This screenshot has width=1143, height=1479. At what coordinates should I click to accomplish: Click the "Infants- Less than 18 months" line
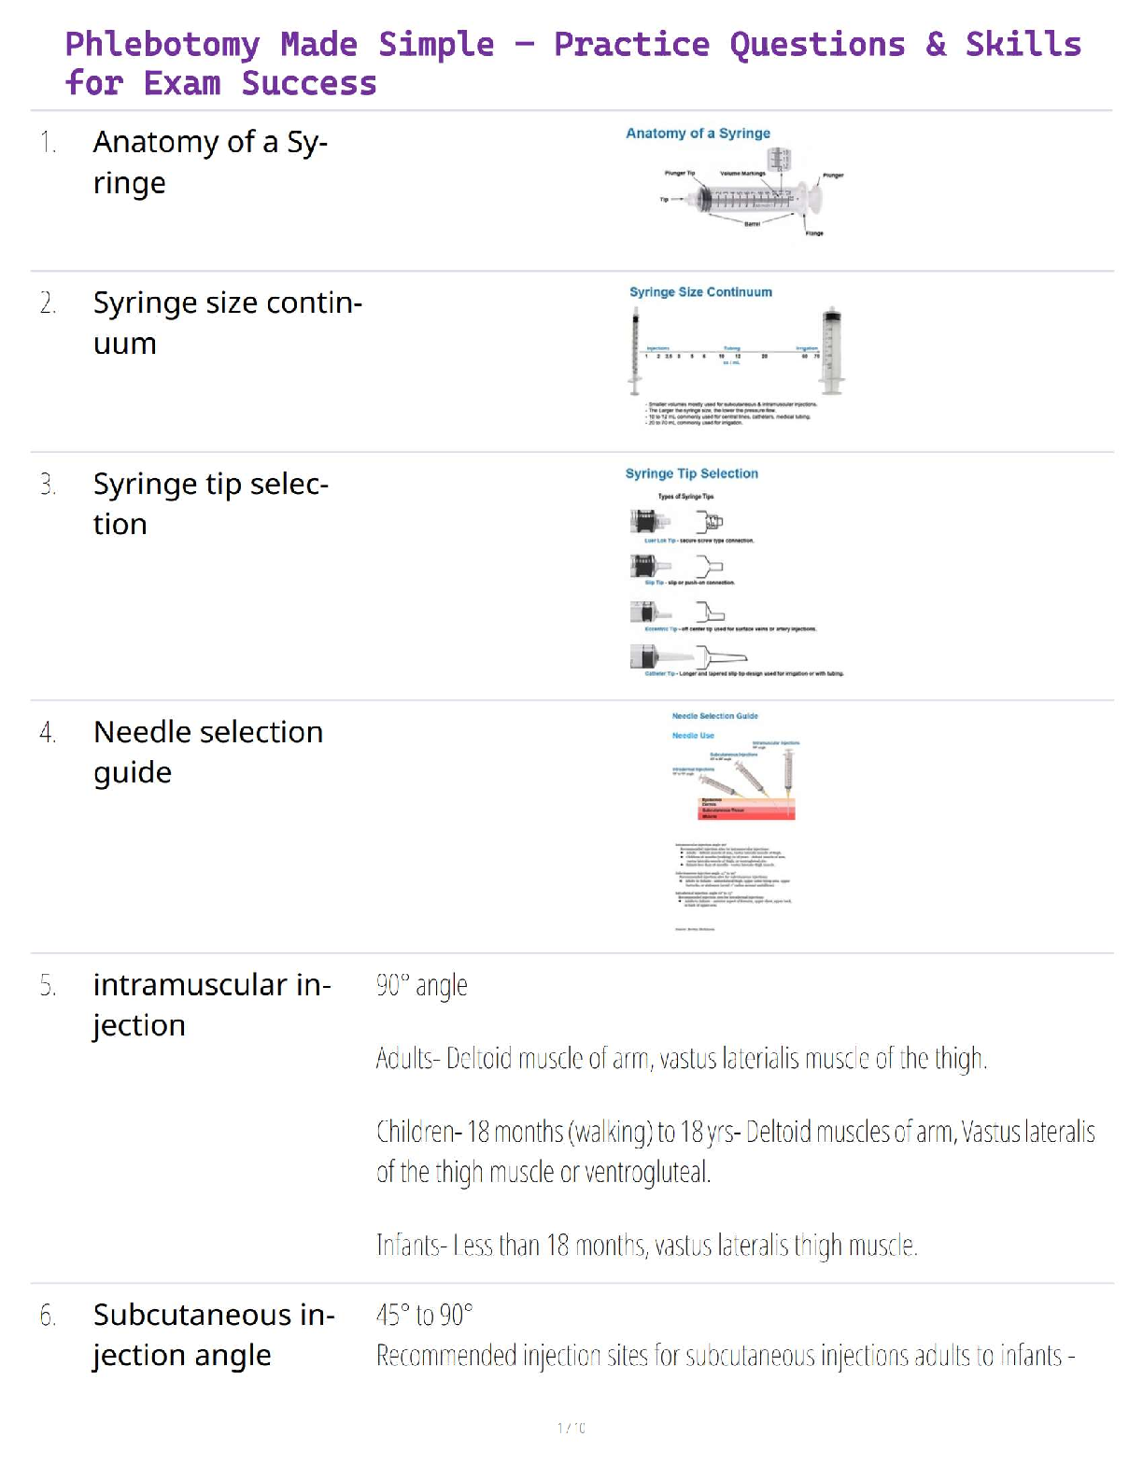[646, 1246]
